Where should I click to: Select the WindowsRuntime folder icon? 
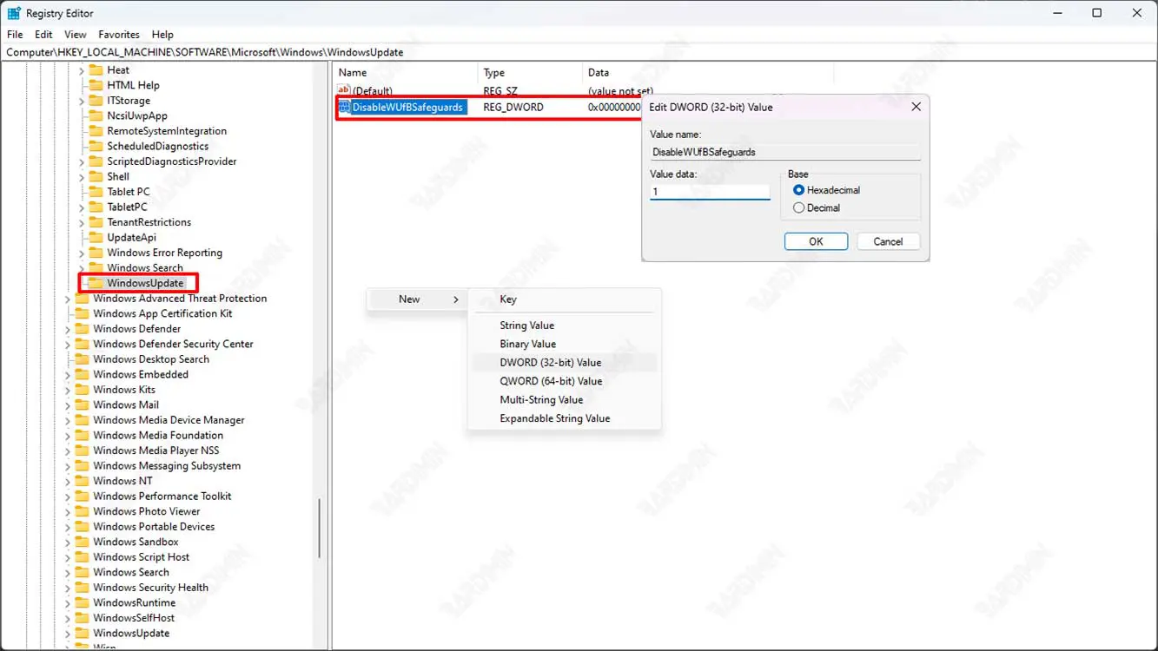82,602
